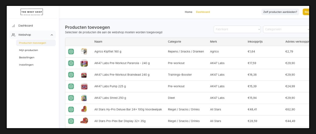Viewport: 316px width, 134px height.
Task: Select Dashboard in the top navigation
Action: coord(203,12)
